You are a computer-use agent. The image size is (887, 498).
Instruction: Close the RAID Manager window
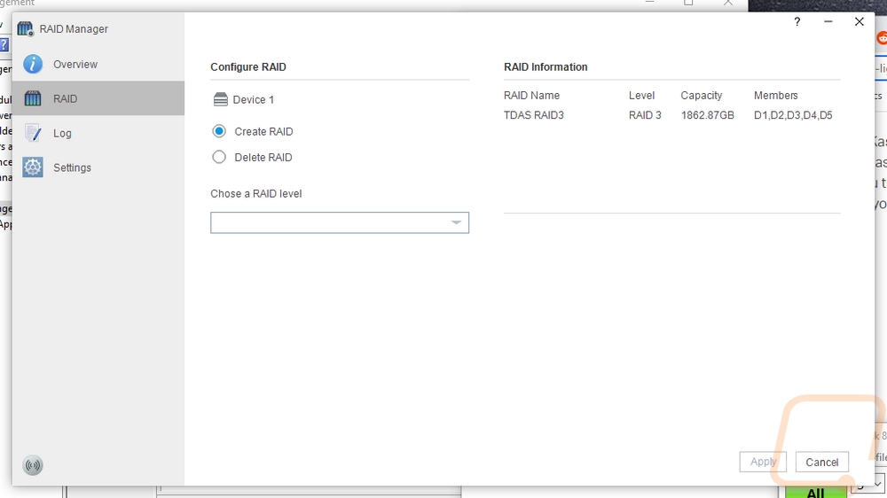pos(860,21)
